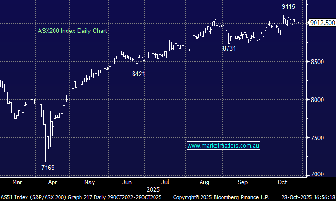
Task: Click the Mar label on time axis
Action: click(x=17, y=182)
